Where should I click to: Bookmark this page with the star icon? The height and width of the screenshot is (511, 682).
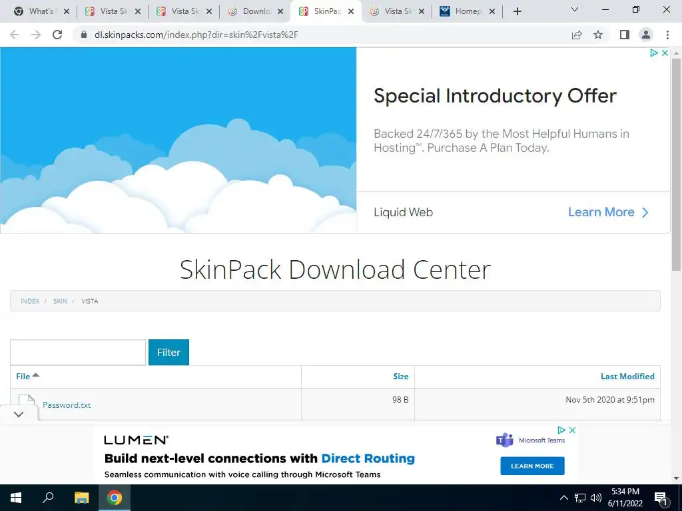pos(598,35)
